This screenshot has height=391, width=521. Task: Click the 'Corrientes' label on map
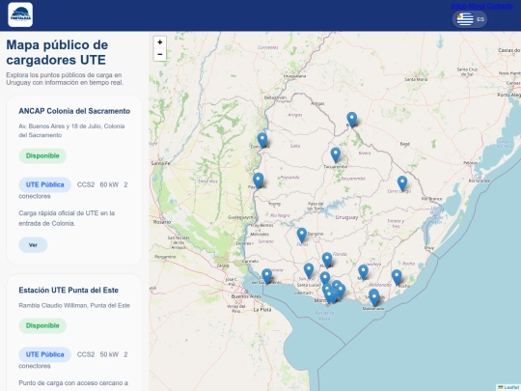268,47
